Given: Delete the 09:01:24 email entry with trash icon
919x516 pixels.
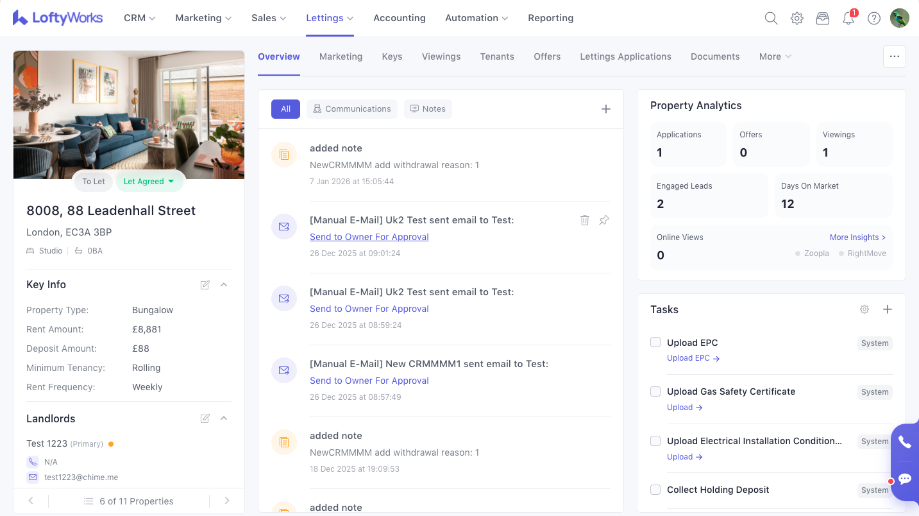Looking at the screenshot, I should pyautogui.click(x=585, y=220).
